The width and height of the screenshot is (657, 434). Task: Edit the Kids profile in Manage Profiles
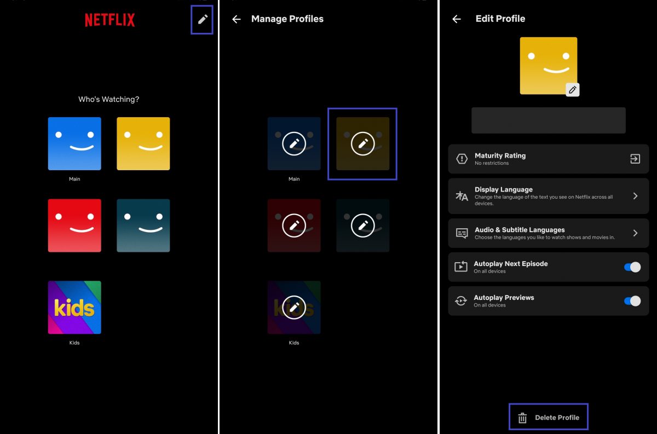click(x=294, y=308)
